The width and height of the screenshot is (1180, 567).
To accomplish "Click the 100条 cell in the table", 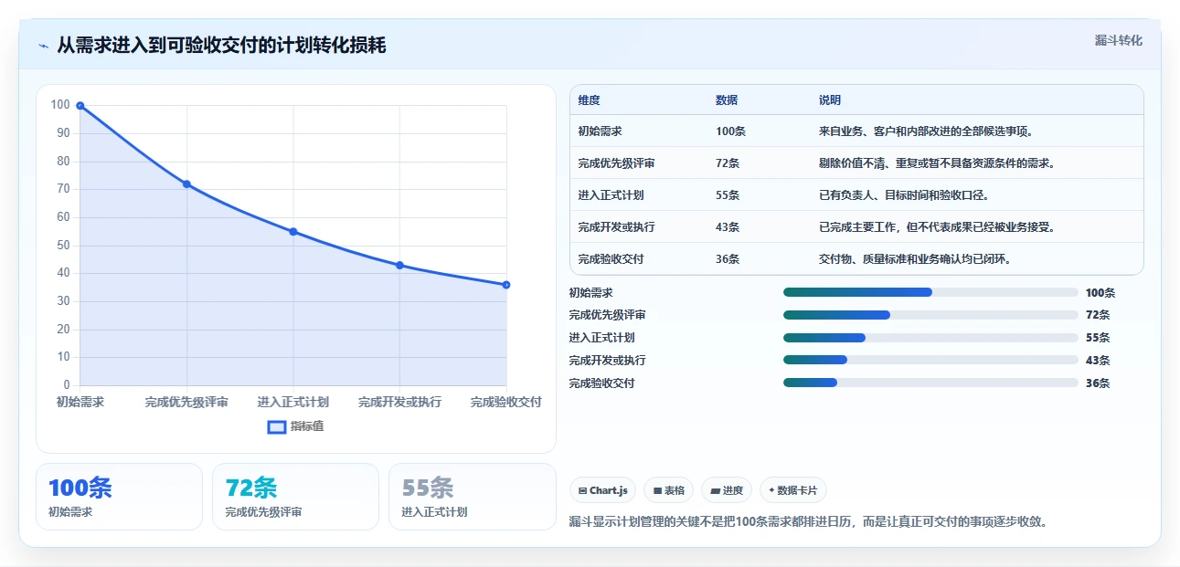I will click(x=731, y=131).
